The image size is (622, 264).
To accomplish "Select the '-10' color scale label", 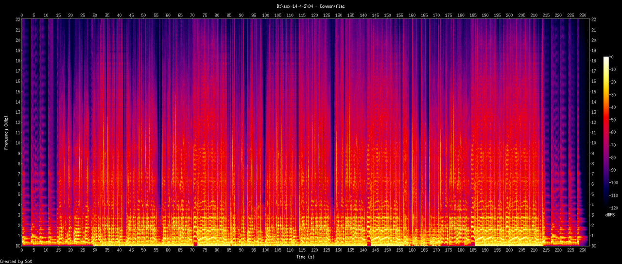I will pos(613,70).
